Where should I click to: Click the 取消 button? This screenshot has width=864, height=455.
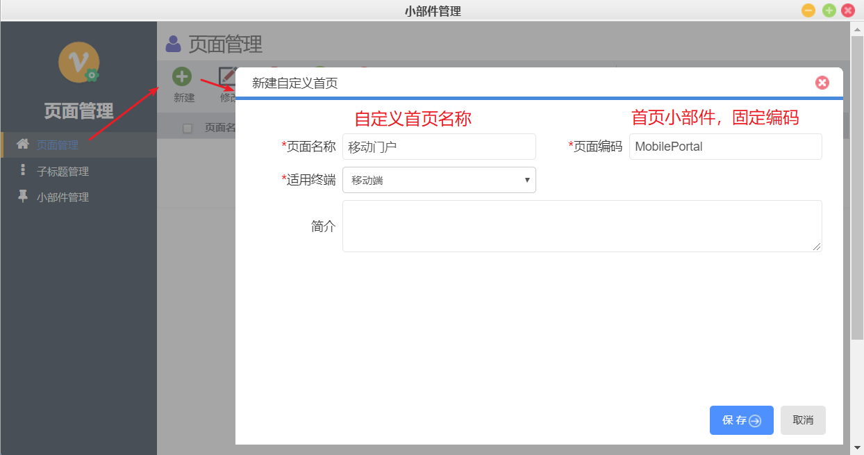(x=803, y=420)
